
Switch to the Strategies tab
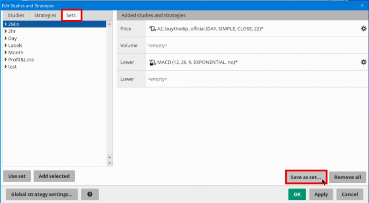pyautogui.click(x=45, y=15)
